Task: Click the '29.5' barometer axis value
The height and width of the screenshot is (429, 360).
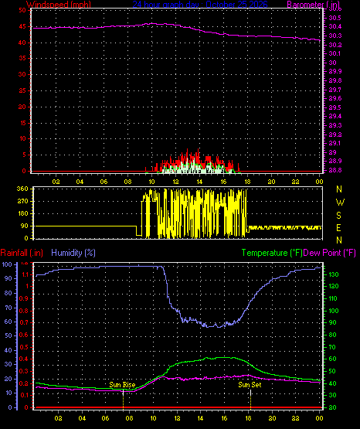Action: click(x=335, y=107)
